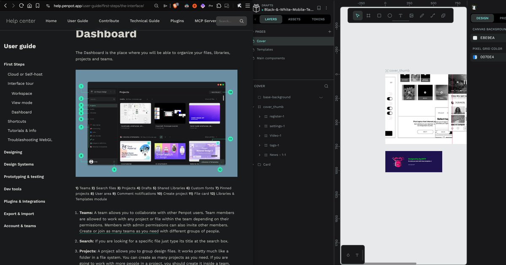
Task: Click the Dashboard screenshot image
Action: tap(157, 123)
